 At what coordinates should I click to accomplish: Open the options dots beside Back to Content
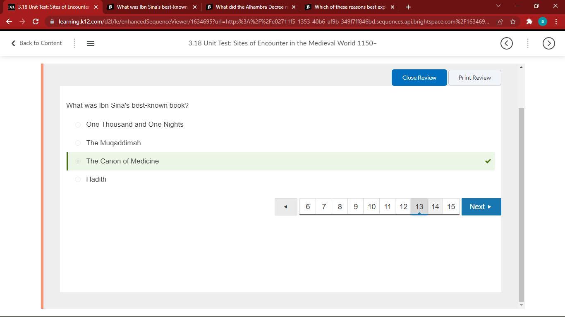click(74, 43)
